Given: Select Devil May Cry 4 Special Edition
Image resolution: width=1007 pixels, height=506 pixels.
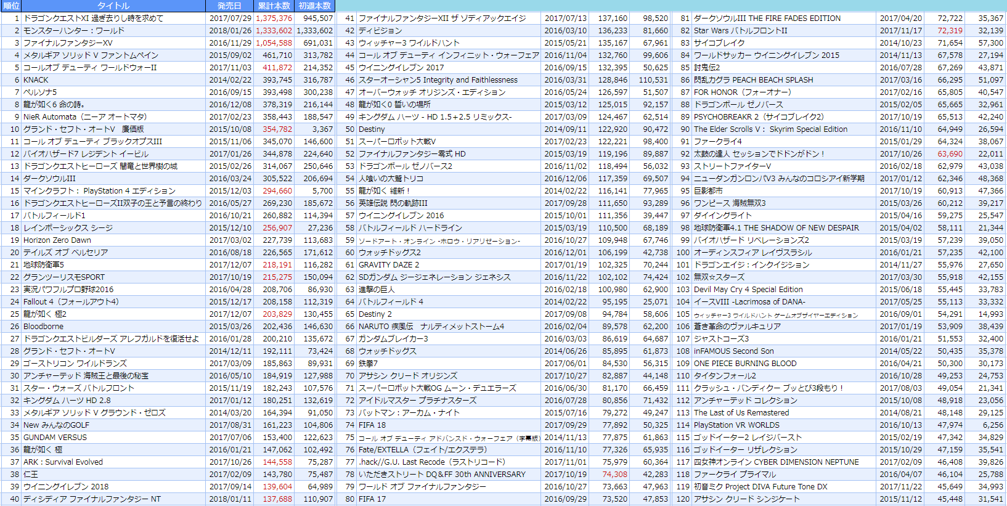Looking at the screenshot, I should pos(748,290).
